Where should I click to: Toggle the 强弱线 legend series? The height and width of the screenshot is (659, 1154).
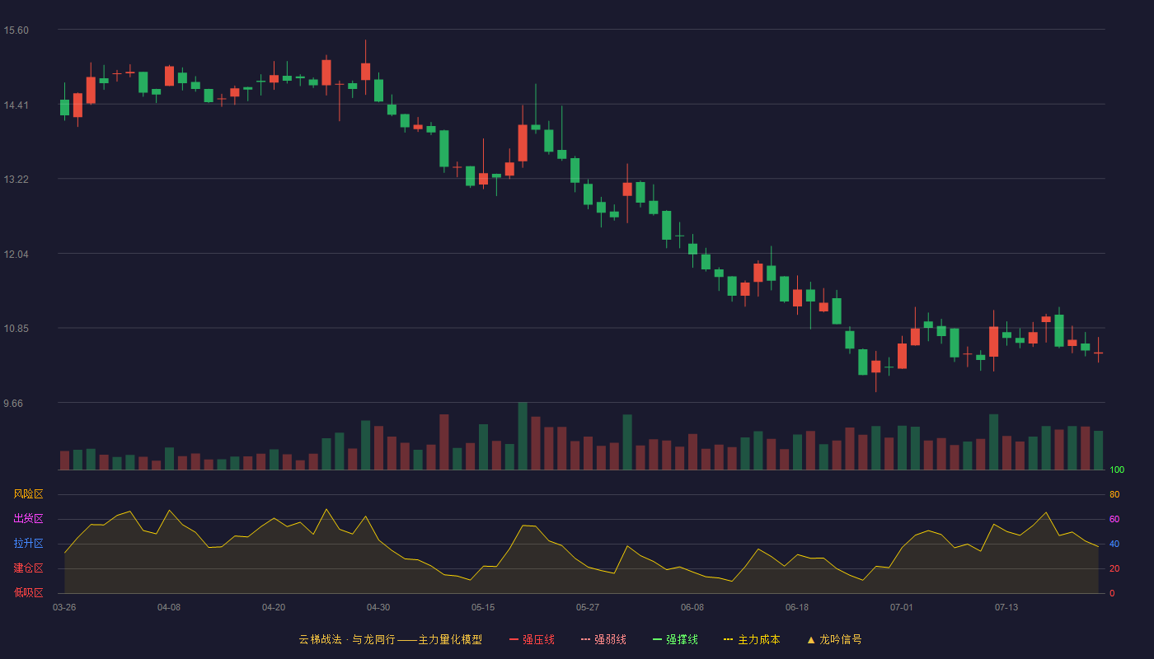[603, 639]
